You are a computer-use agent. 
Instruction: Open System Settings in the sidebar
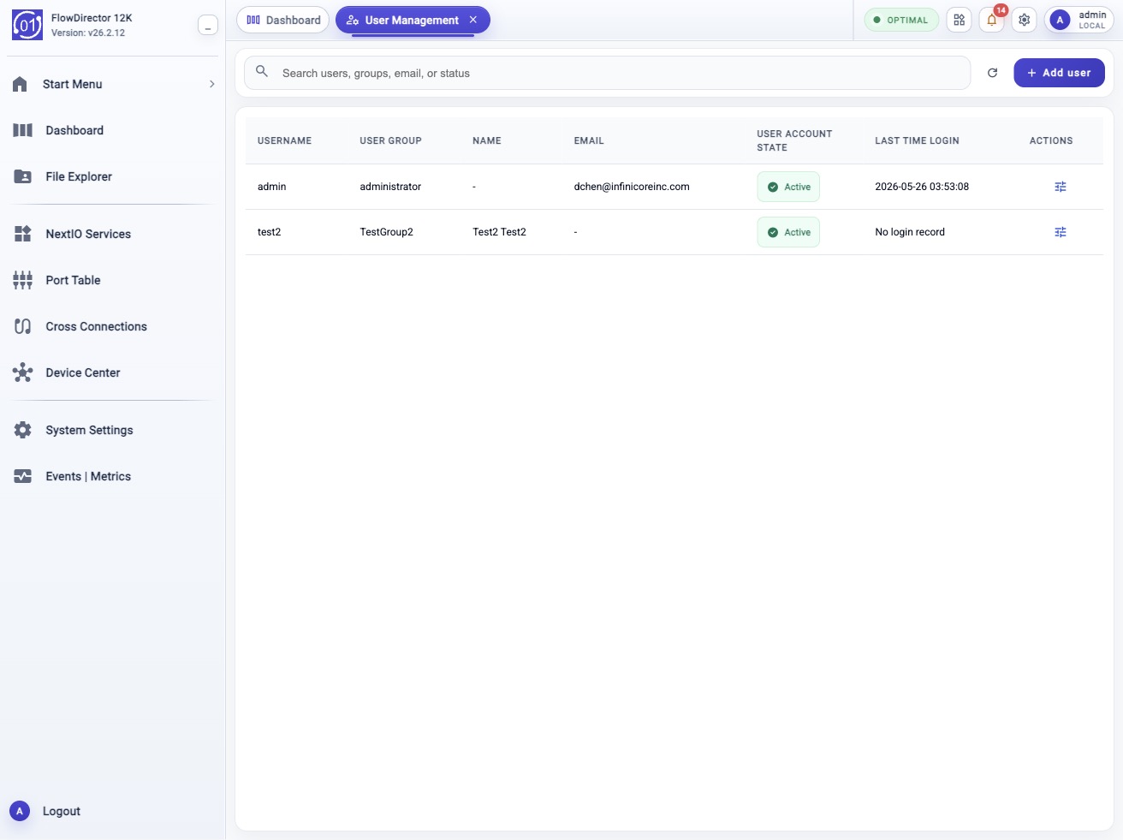click(x=113, y=430)
